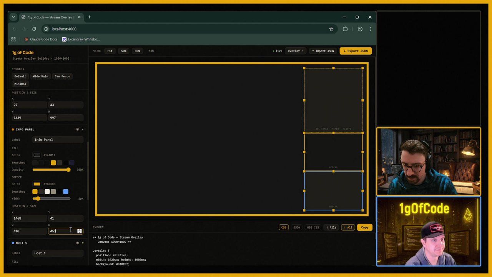The image size is (492, 277).
Task: Click the Info Panel Label text field
Action: 58,140
